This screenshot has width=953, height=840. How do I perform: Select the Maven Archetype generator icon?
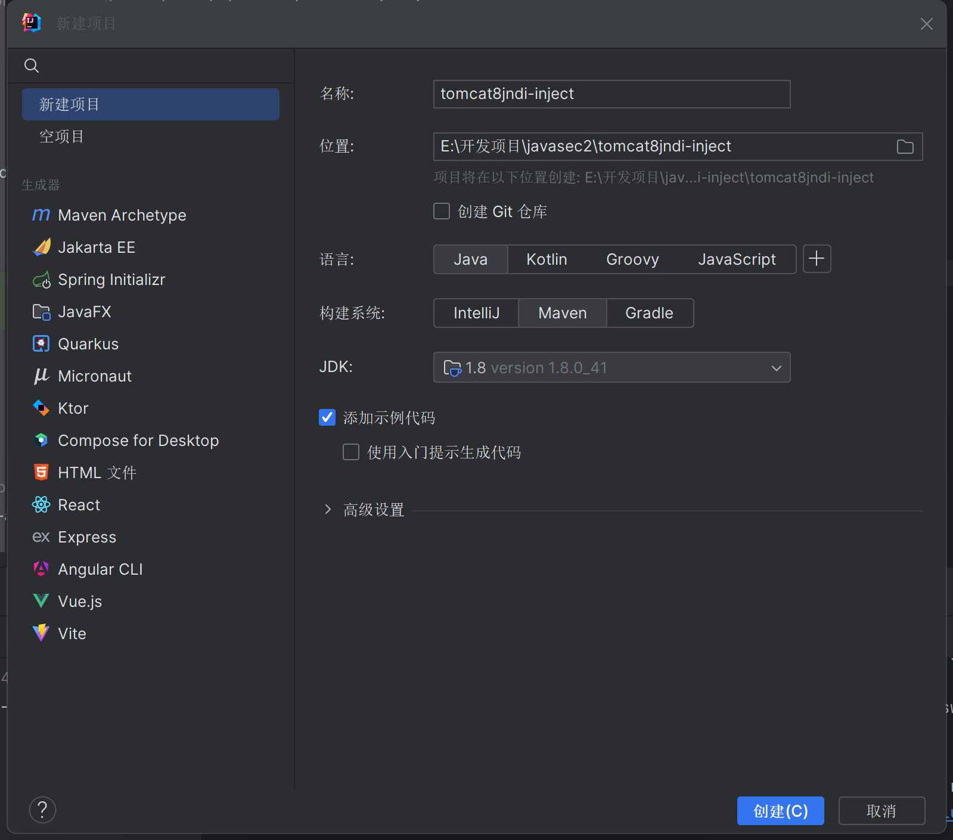[41, 215]
